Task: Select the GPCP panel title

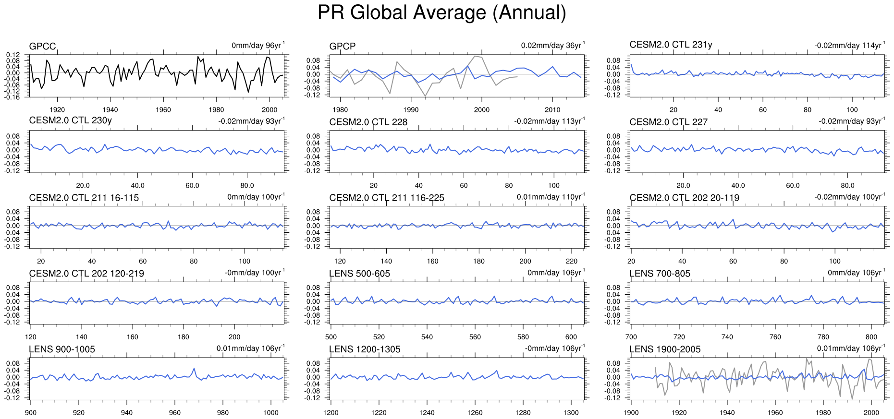Action: click(x=343, y=47)
